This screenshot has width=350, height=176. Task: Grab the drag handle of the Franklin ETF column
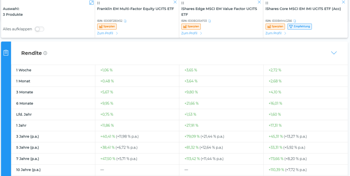pyautogui.click(x=98, y=3)
